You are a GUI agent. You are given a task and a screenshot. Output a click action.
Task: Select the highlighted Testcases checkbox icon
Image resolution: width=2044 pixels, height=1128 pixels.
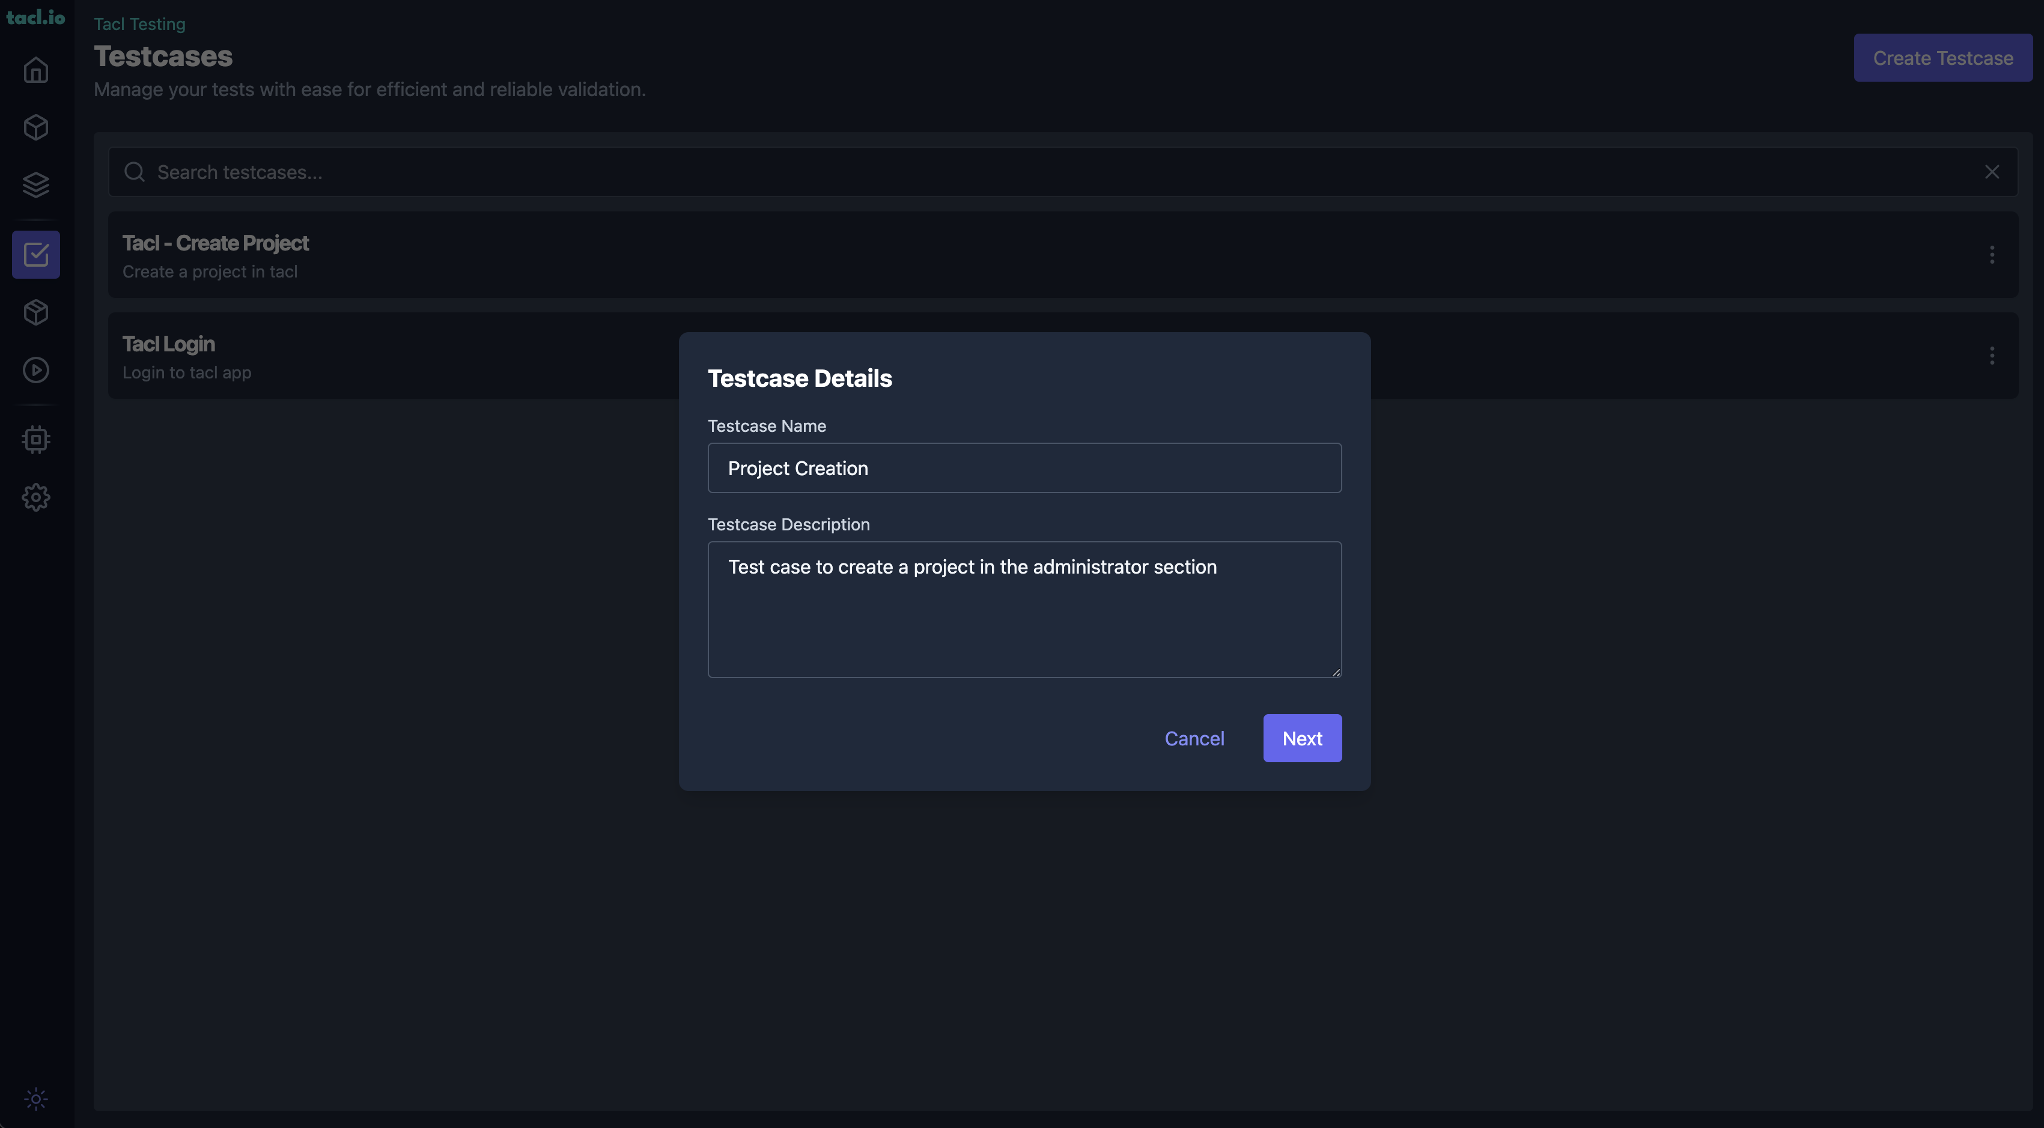pyautogui.click(x=35, y=255)
